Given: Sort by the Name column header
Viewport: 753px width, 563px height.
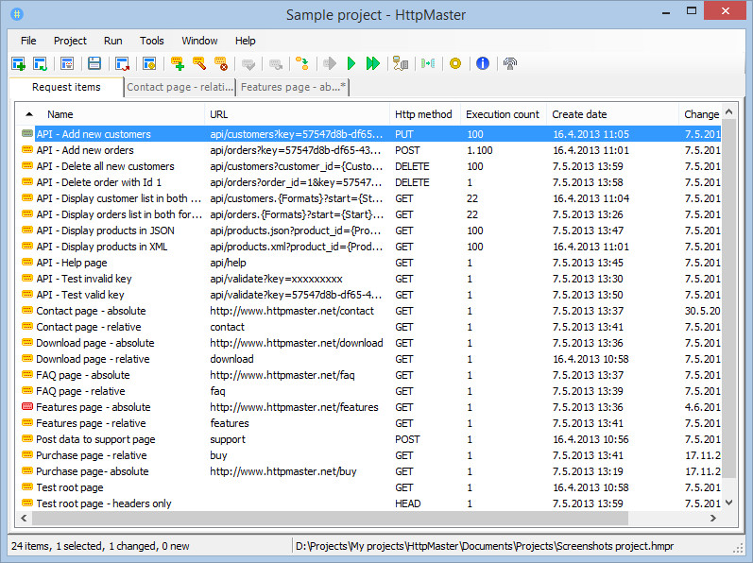Looking at the screenshot, I should coord(60,114).
